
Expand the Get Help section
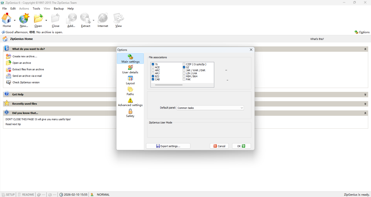[x=365, y=95]
